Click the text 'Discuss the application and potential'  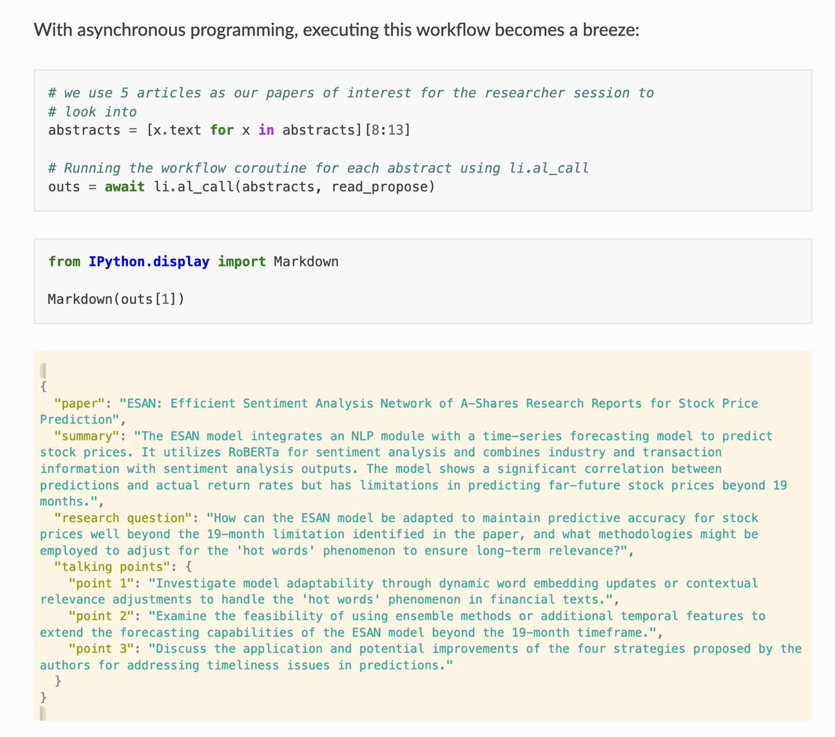(x=290, y=649)
